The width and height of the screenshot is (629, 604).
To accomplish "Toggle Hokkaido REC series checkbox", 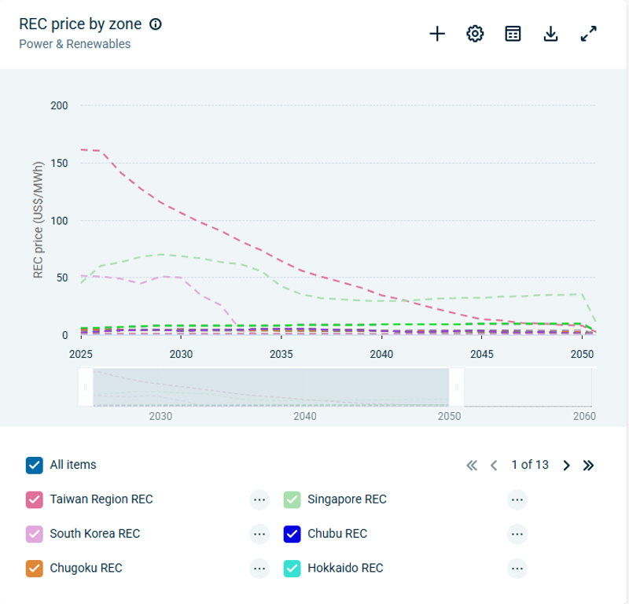I will coord(292,568).
